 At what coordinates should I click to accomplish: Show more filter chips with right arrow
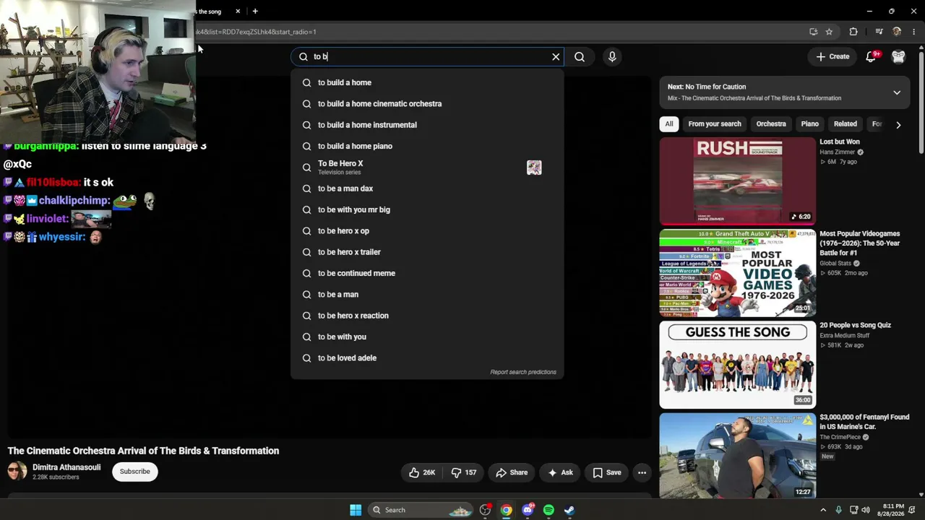click(x=898, y=124)
